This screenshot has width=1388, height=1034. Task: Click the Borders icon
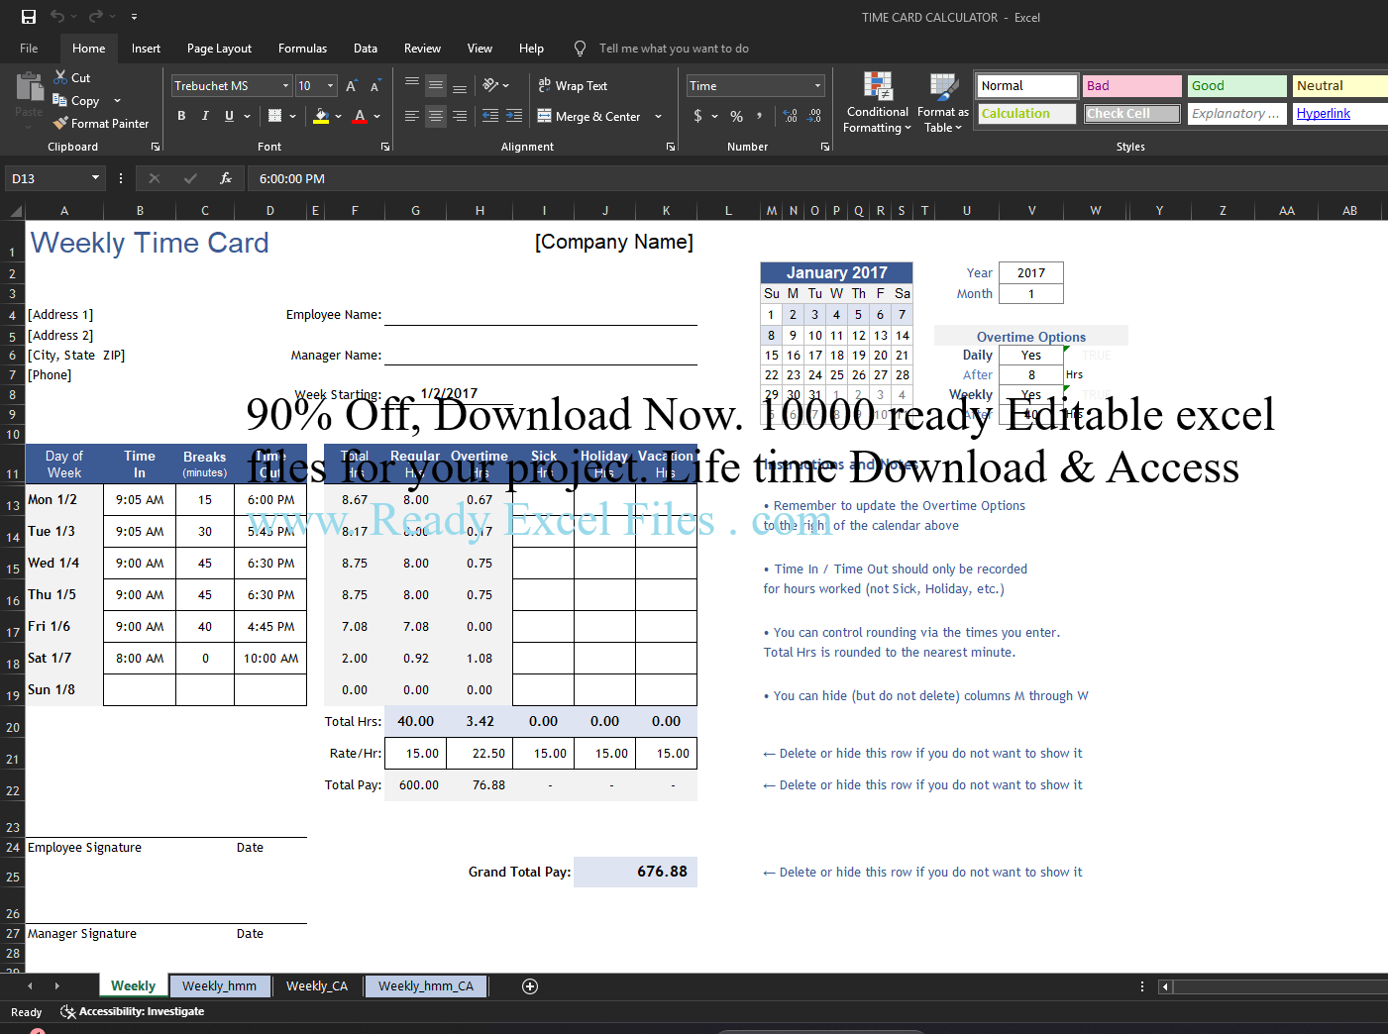click(274, 116)
